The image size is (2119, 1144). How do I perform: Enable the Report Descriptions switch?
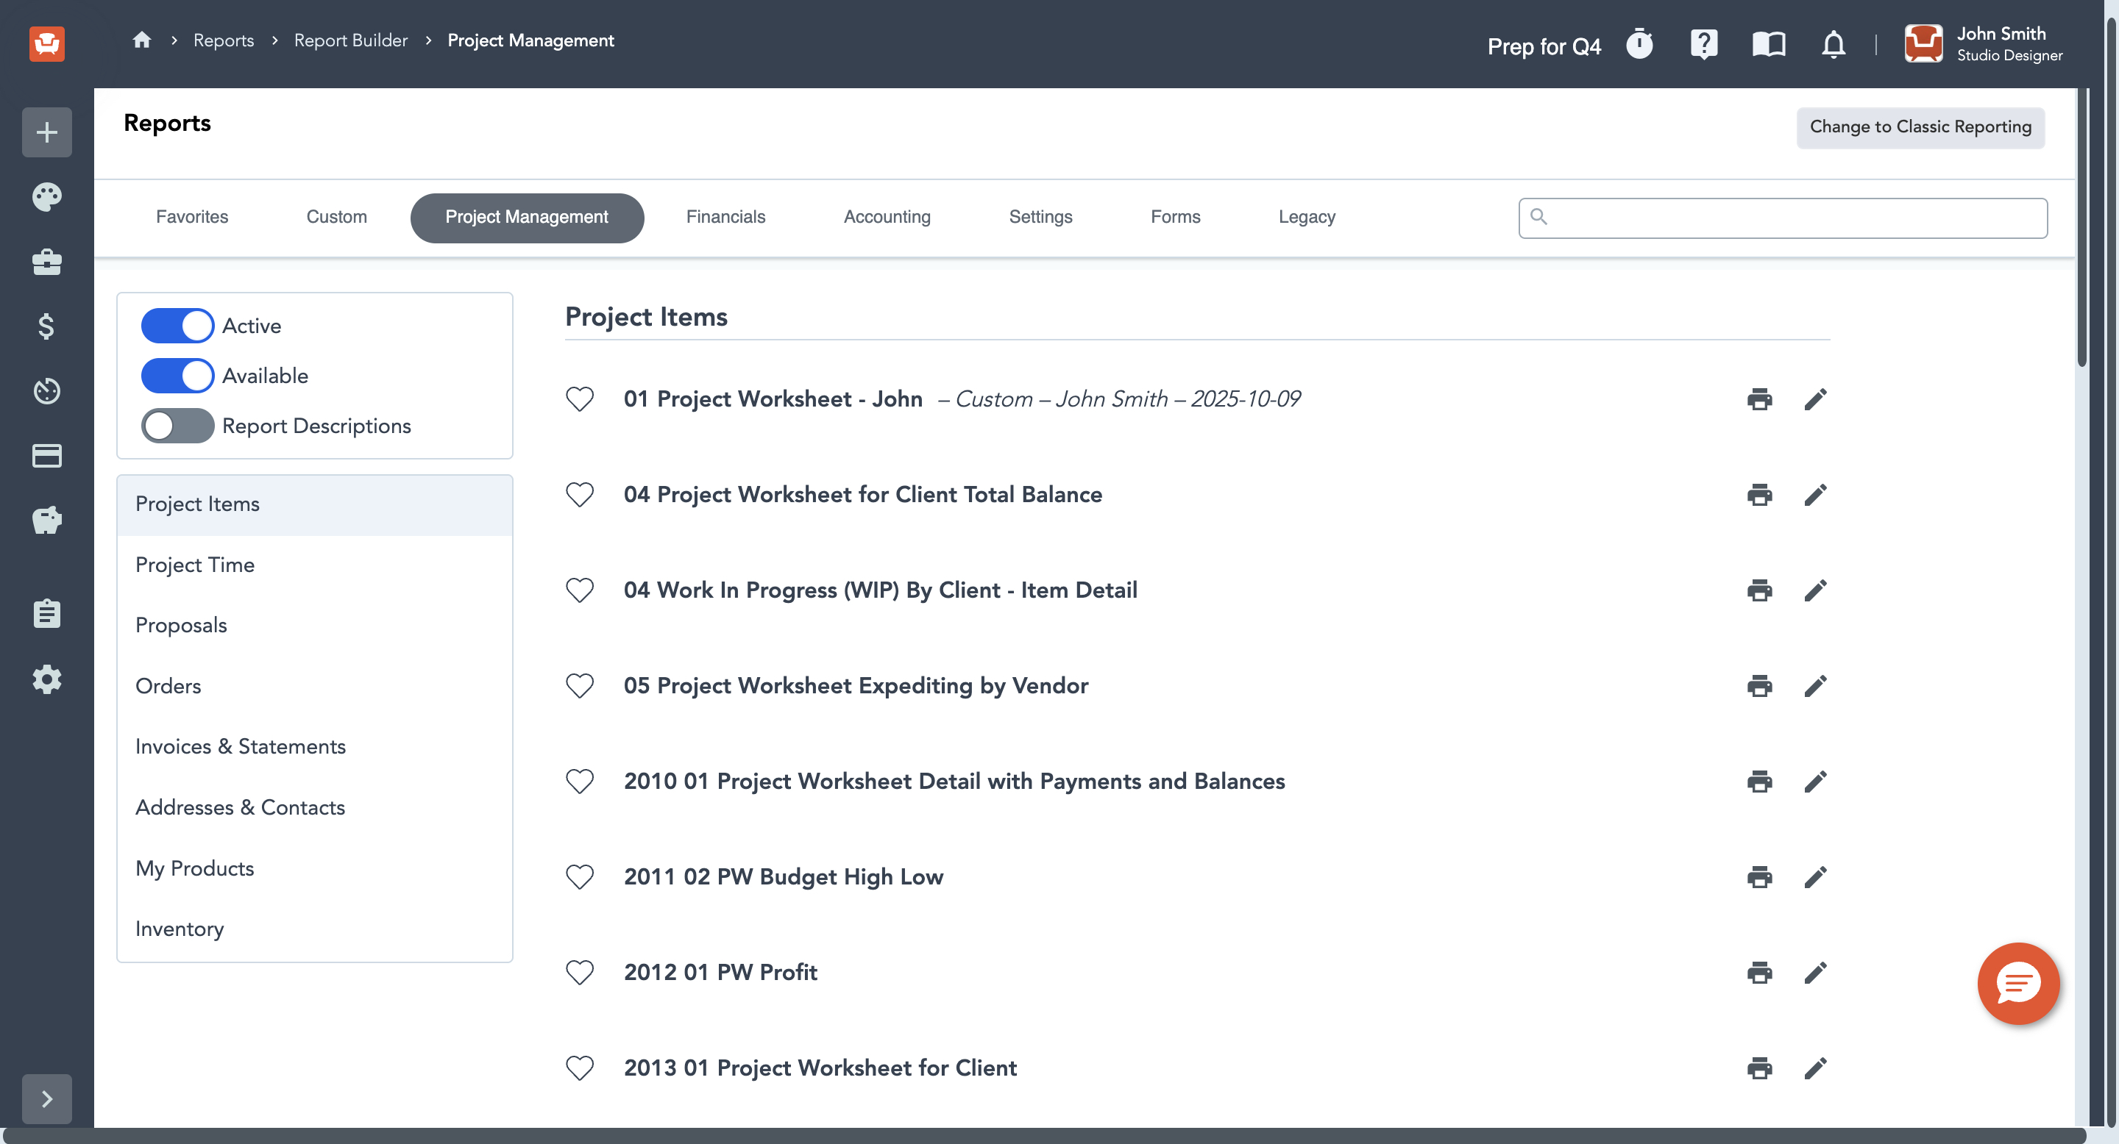point(177,426)
